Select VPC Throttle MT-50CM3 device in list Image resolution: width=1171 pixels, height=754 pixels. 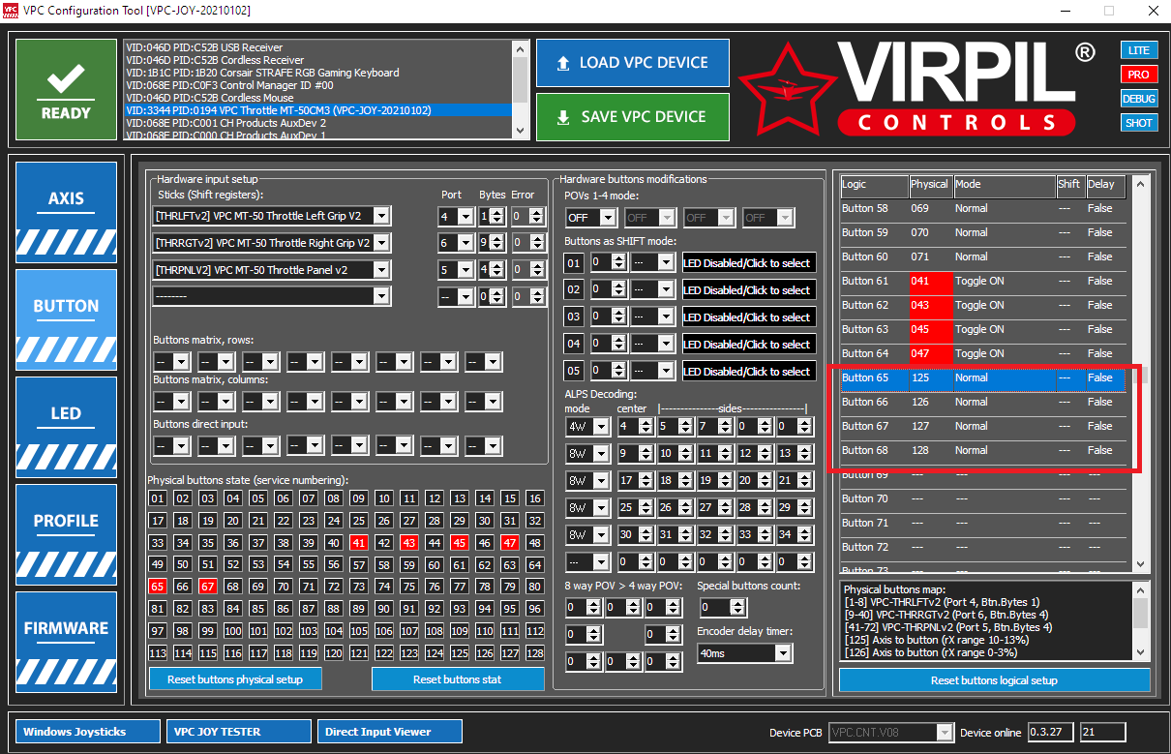(x=317, y=110)
